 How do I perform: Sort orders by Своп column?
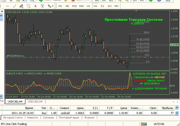pos(150,108)
